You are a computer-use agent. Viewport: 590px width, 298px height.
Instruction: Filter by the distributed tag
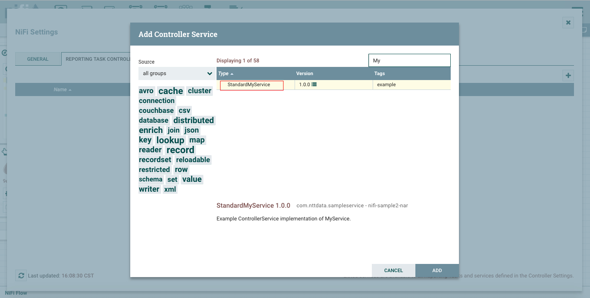[x=194, y=120]
